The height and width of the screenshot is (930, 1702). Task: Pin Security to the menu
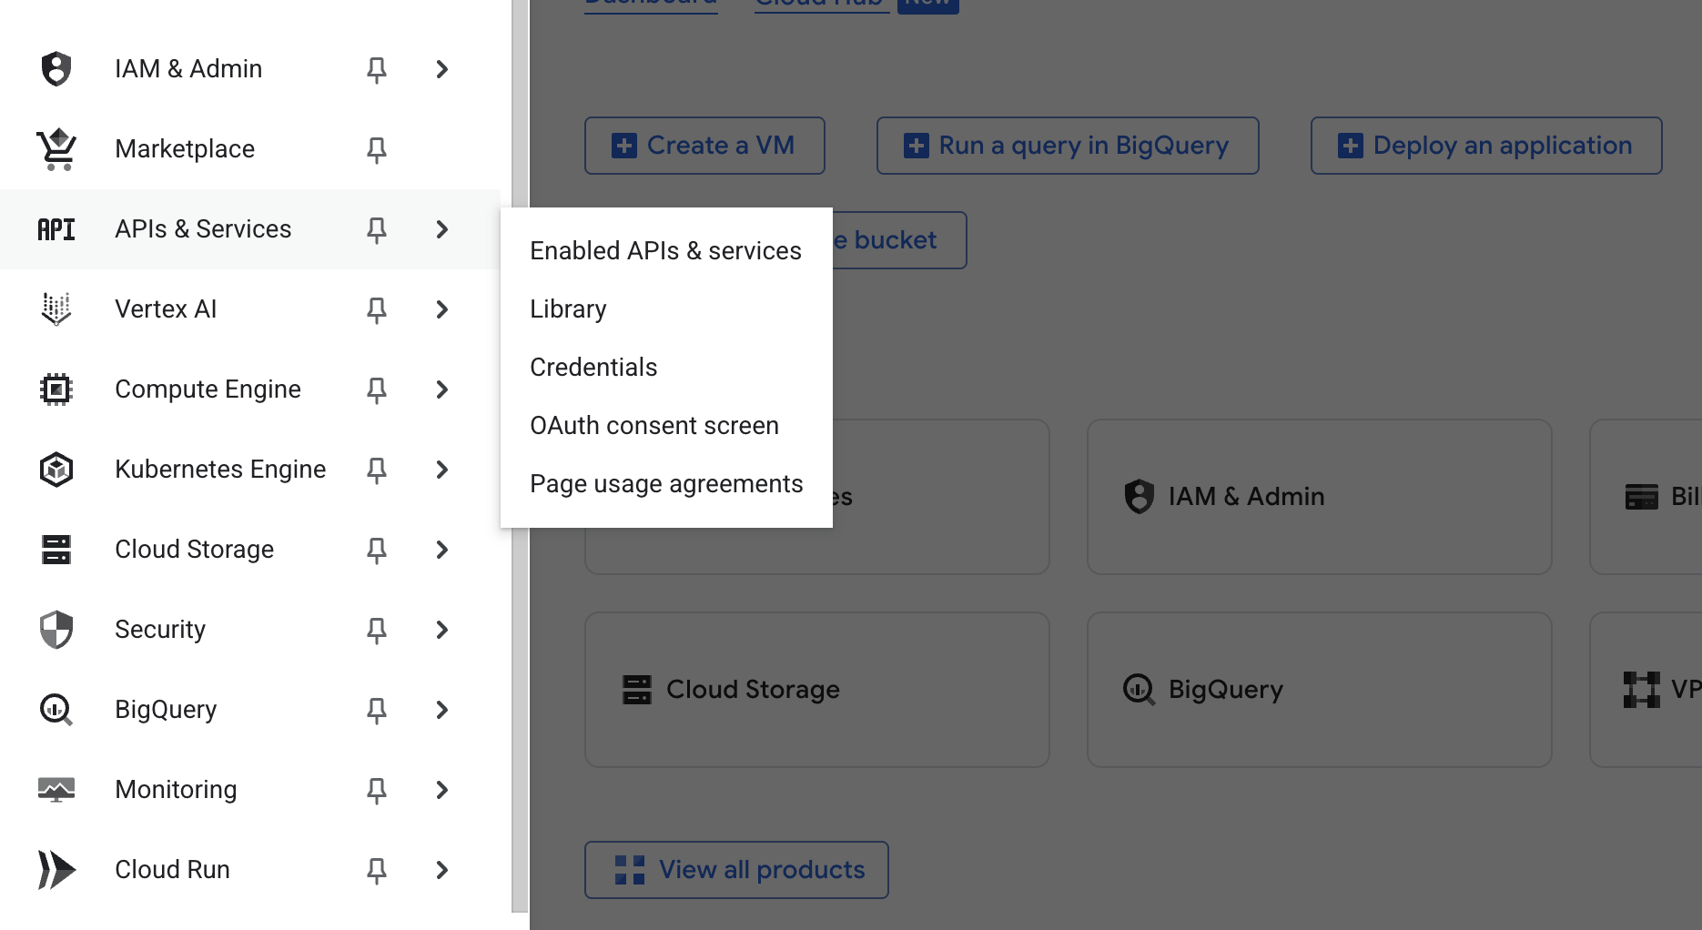[x=377, y=630]
